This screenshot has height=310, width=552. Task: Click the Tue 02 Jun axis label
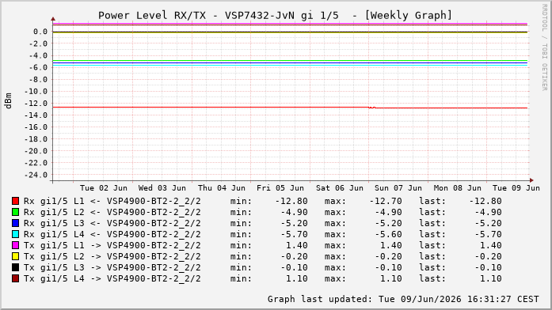point(104,188)
